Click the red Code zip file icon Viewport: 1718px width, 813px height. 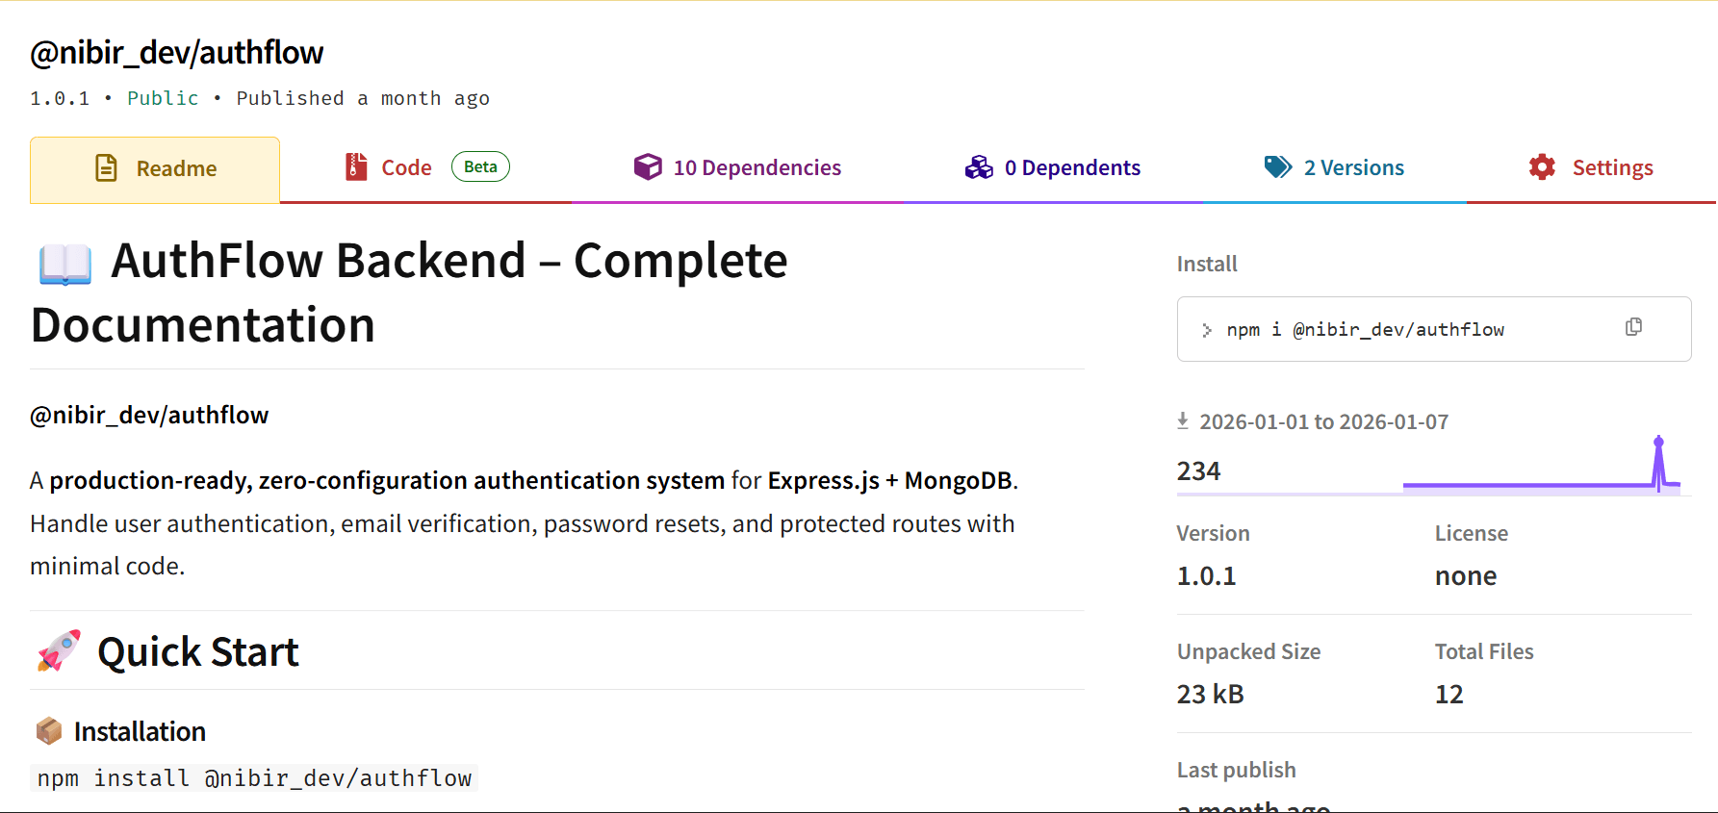click(x=356, y=167)
